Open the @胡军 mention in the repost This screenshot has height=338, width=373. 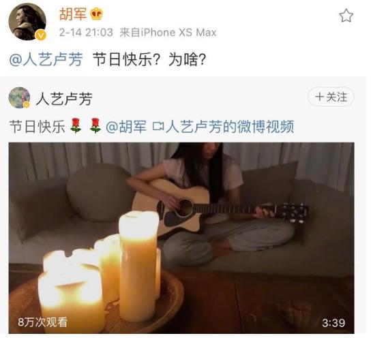pos(126,126)
